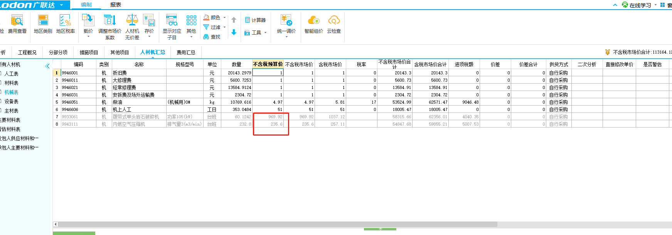
Task: Click the horizontal scrollbar thumb
Action: 278,224
